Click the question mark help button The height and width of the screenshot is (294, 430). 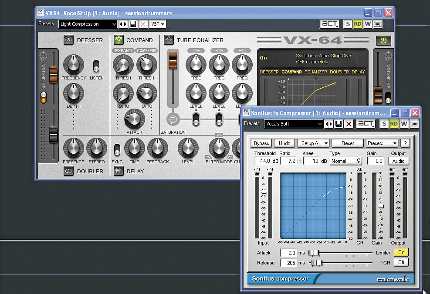click(405, 143)
